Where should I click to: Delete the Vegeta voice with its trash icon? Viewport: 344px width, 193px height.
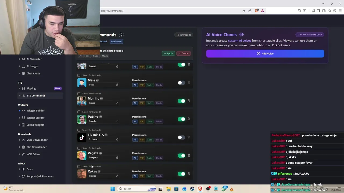(x=189, y=155)
